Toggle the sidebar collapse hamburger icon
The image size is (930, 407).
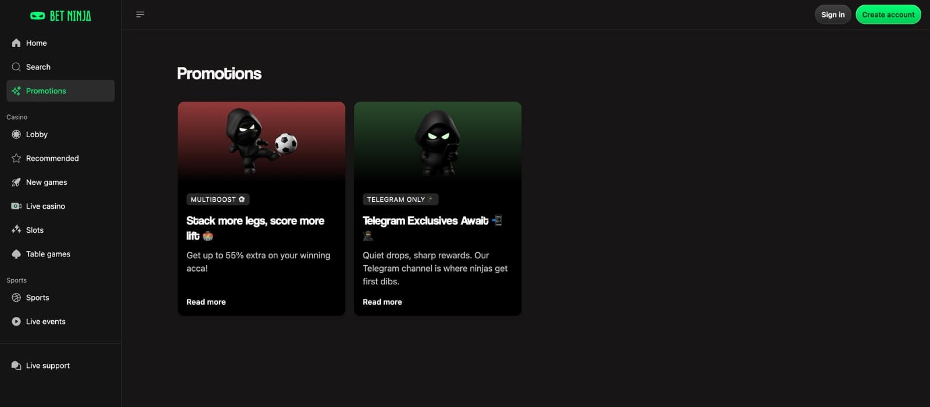(x=140, y=15)
